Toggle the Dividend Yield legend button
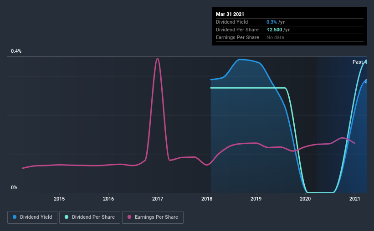The image size is (374, 231). click(32, 217)
